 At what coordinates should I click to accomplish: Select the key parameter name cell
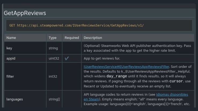pyautogui.click(x=25, y=48)
